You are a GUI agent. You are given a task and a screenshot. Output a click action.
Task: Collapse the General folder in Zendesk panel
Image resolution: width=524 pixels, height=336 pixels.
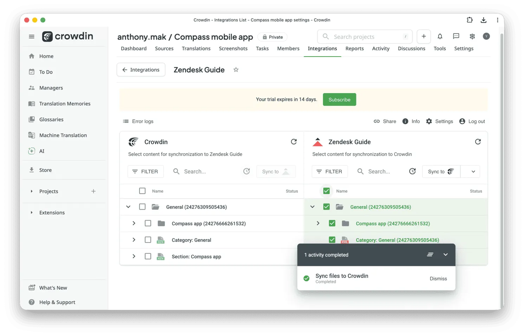[x=312, y=207]
